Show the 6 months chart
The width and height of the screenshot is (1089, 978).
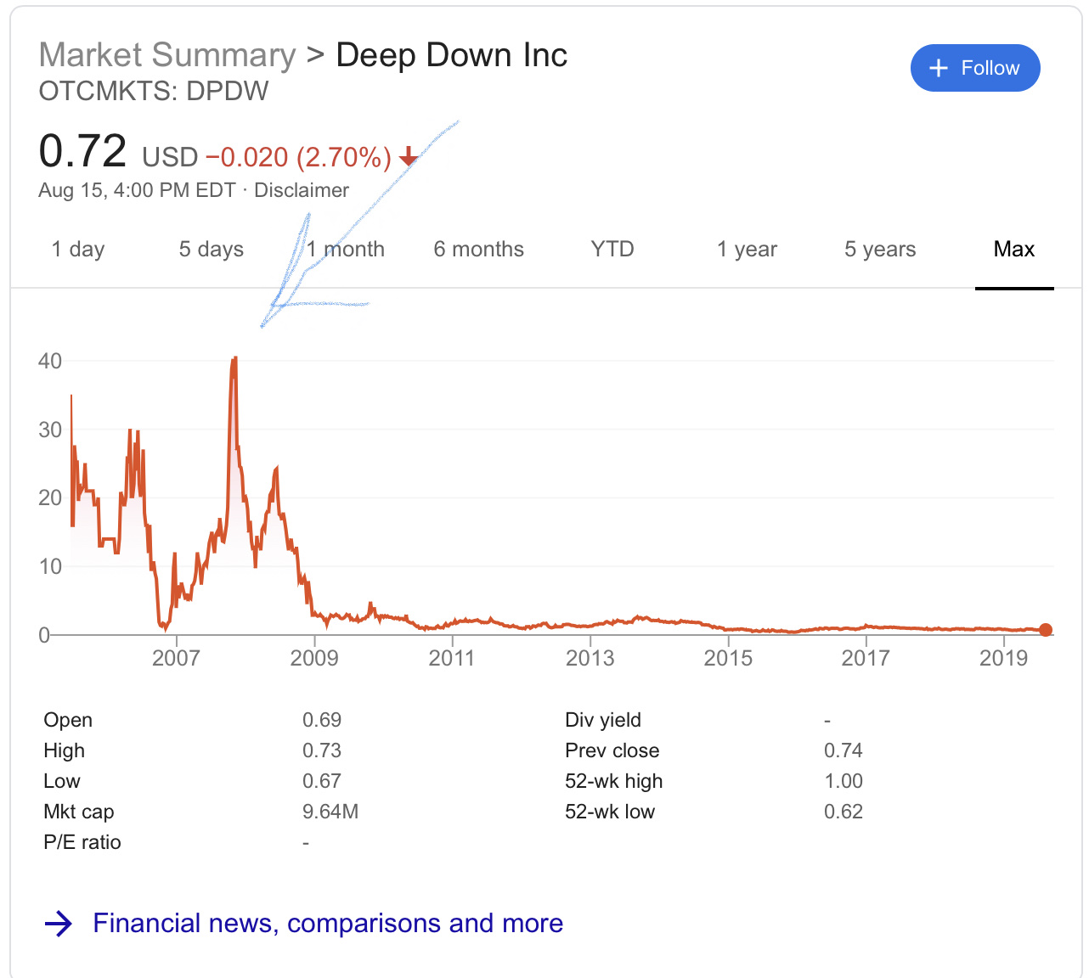pos(478,250)
